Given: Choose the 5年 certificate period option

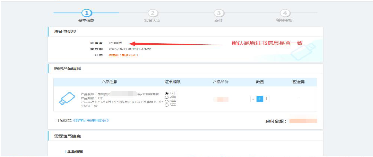Looking at the screenshot, I should point(167,105).
